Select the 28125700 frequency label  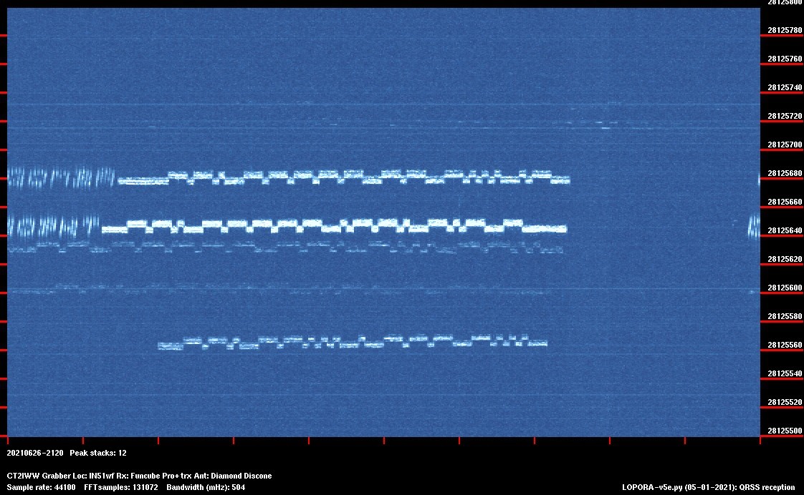(785, 145)
